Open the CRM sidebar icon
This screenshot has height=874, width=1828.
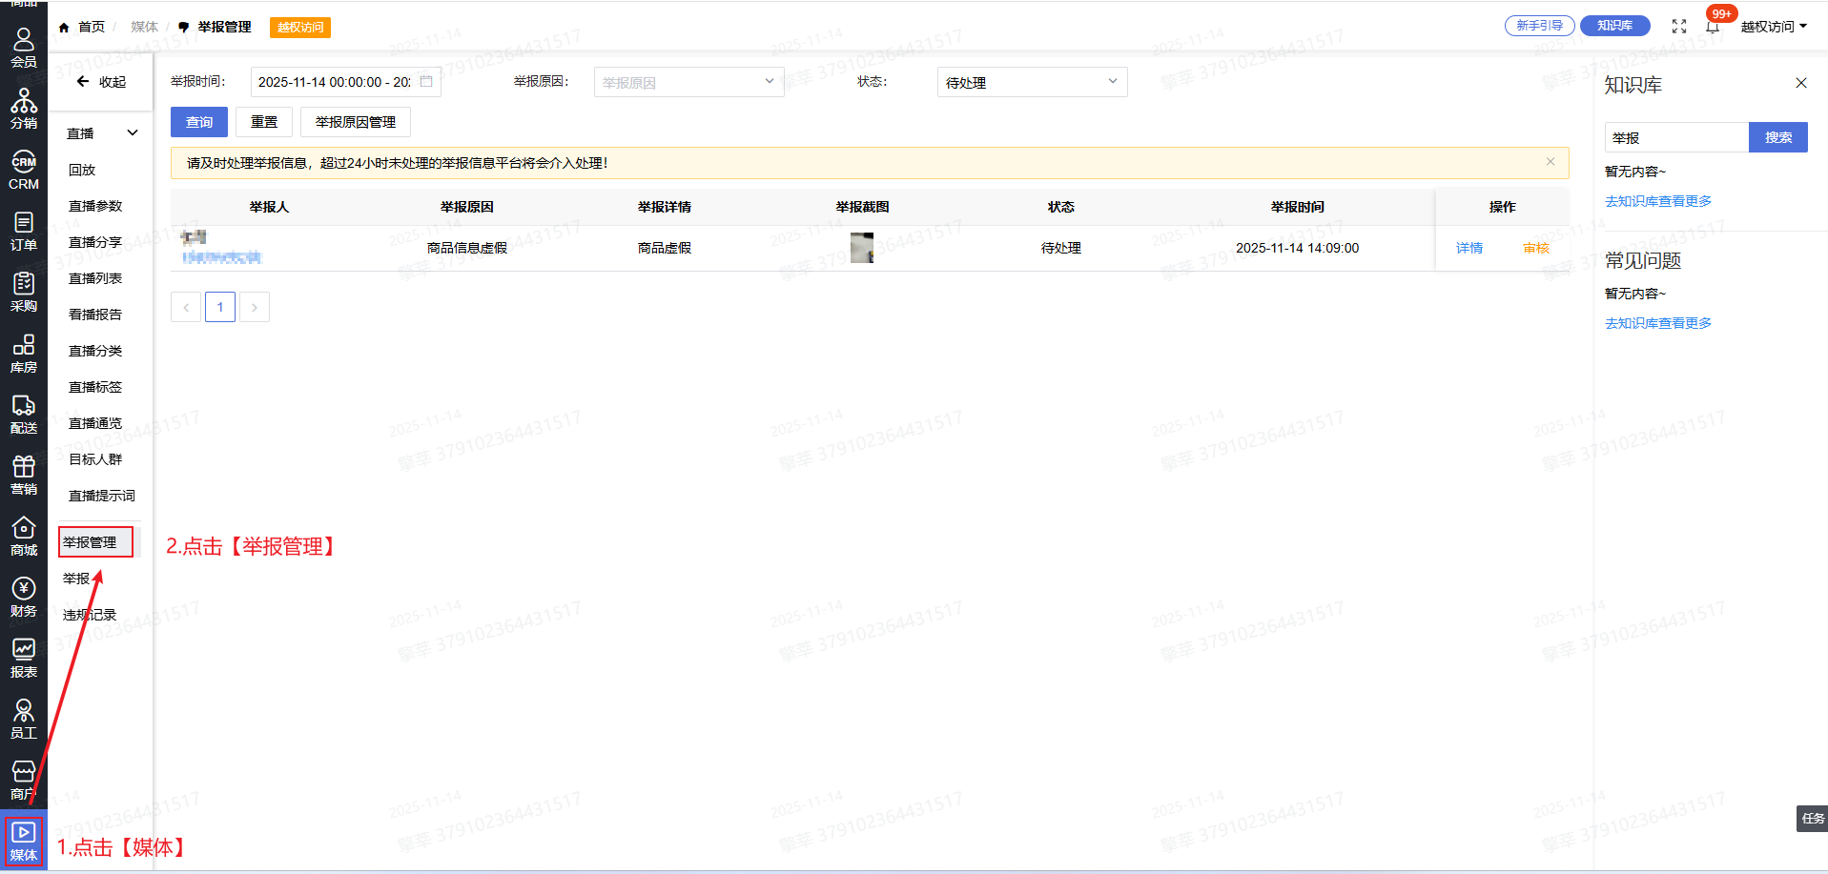[x=23, y=170]
